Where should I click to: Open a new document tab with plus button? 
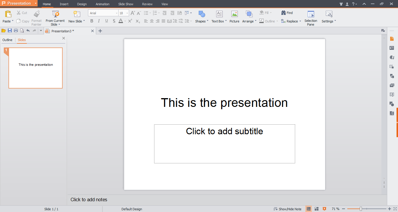100,31
